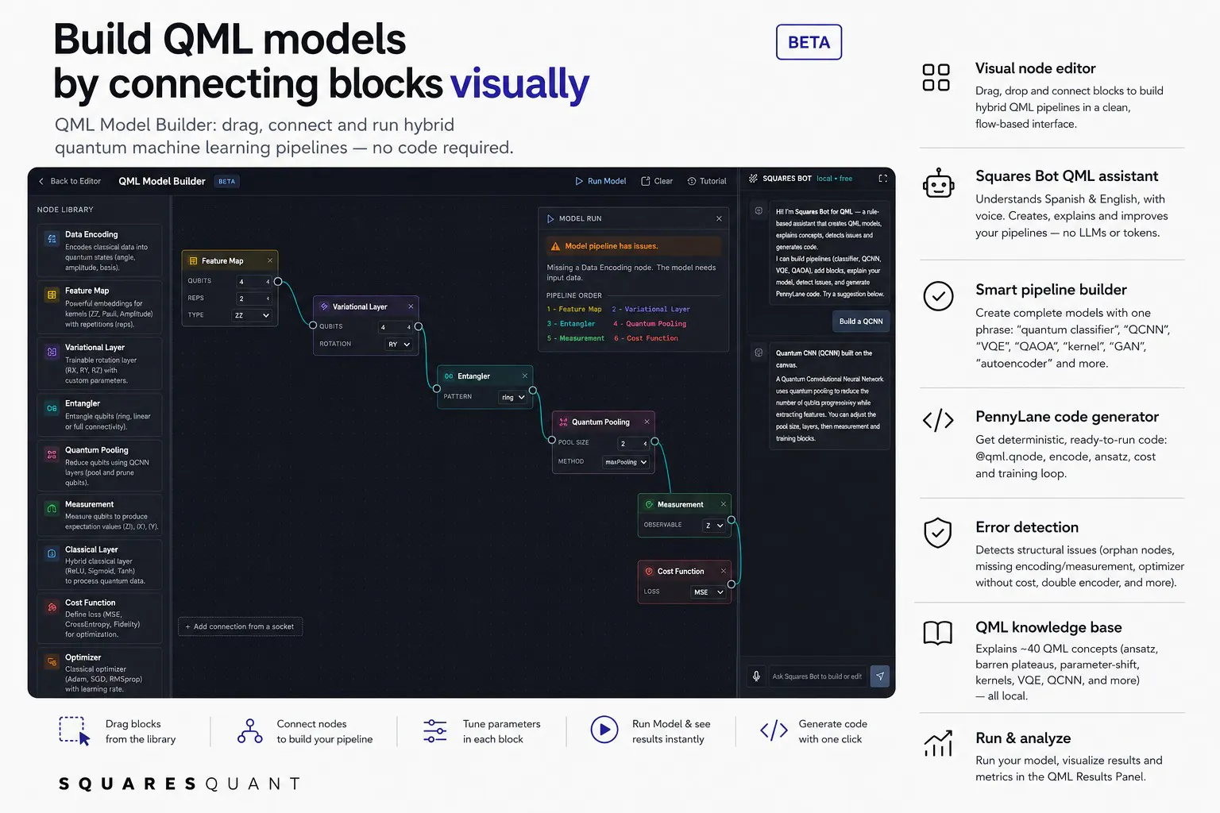Adjust the Feature Map REPS stepper

coord(254,299)
